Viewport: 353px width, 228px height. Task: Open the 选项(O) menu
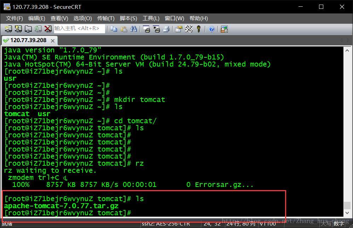[83, 18]
